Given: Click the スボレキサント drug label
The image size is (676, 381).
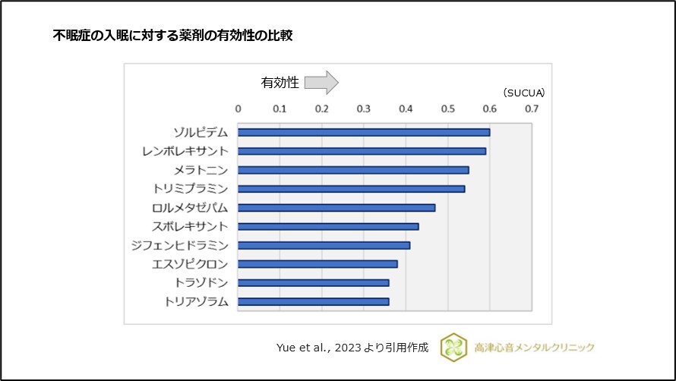Looking at the screenshot, I should pyautogui.click(x=190, y=226).
